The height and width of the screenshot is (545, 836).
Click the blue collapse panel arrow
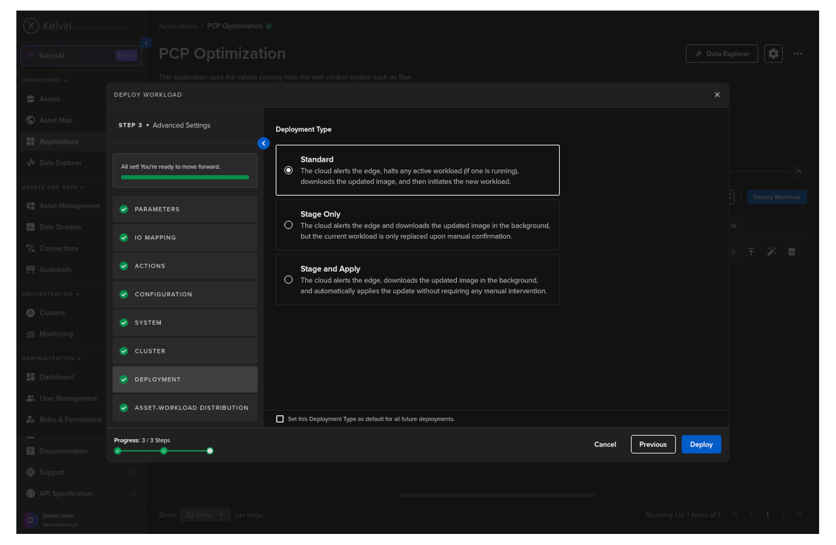[263, 144]
